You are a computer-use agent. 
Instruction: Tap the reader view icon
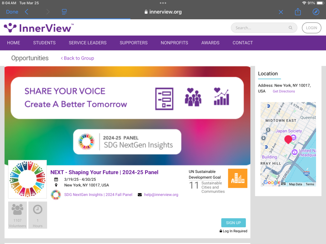[64, 12]
